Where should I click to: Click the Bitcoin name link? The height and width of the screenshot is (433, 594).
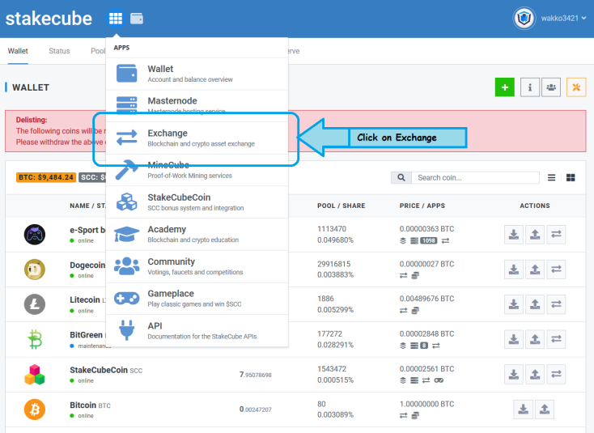pyautogui.click(x=83, y=405)
